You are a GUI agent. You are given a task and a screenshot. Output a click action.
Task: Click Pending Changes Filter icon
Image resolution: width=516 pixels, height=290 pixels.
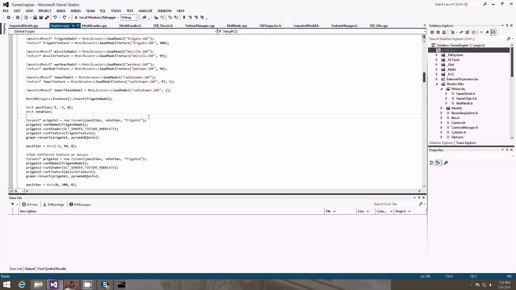pyautogui.click(x=453, y=32)
